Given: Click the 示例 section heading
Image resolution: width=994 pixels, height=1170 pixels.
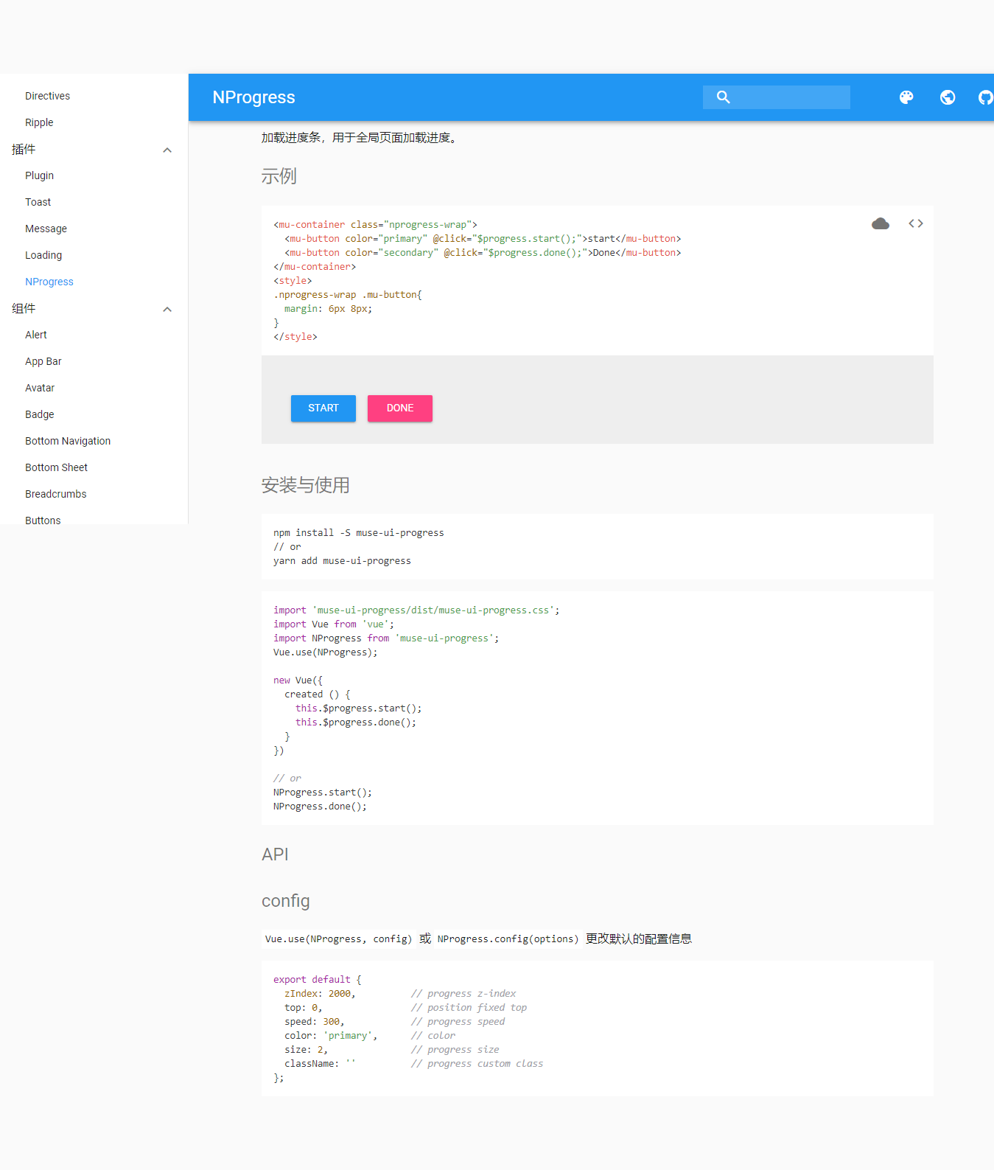Looking at the screenshot, I should [279, 176].
